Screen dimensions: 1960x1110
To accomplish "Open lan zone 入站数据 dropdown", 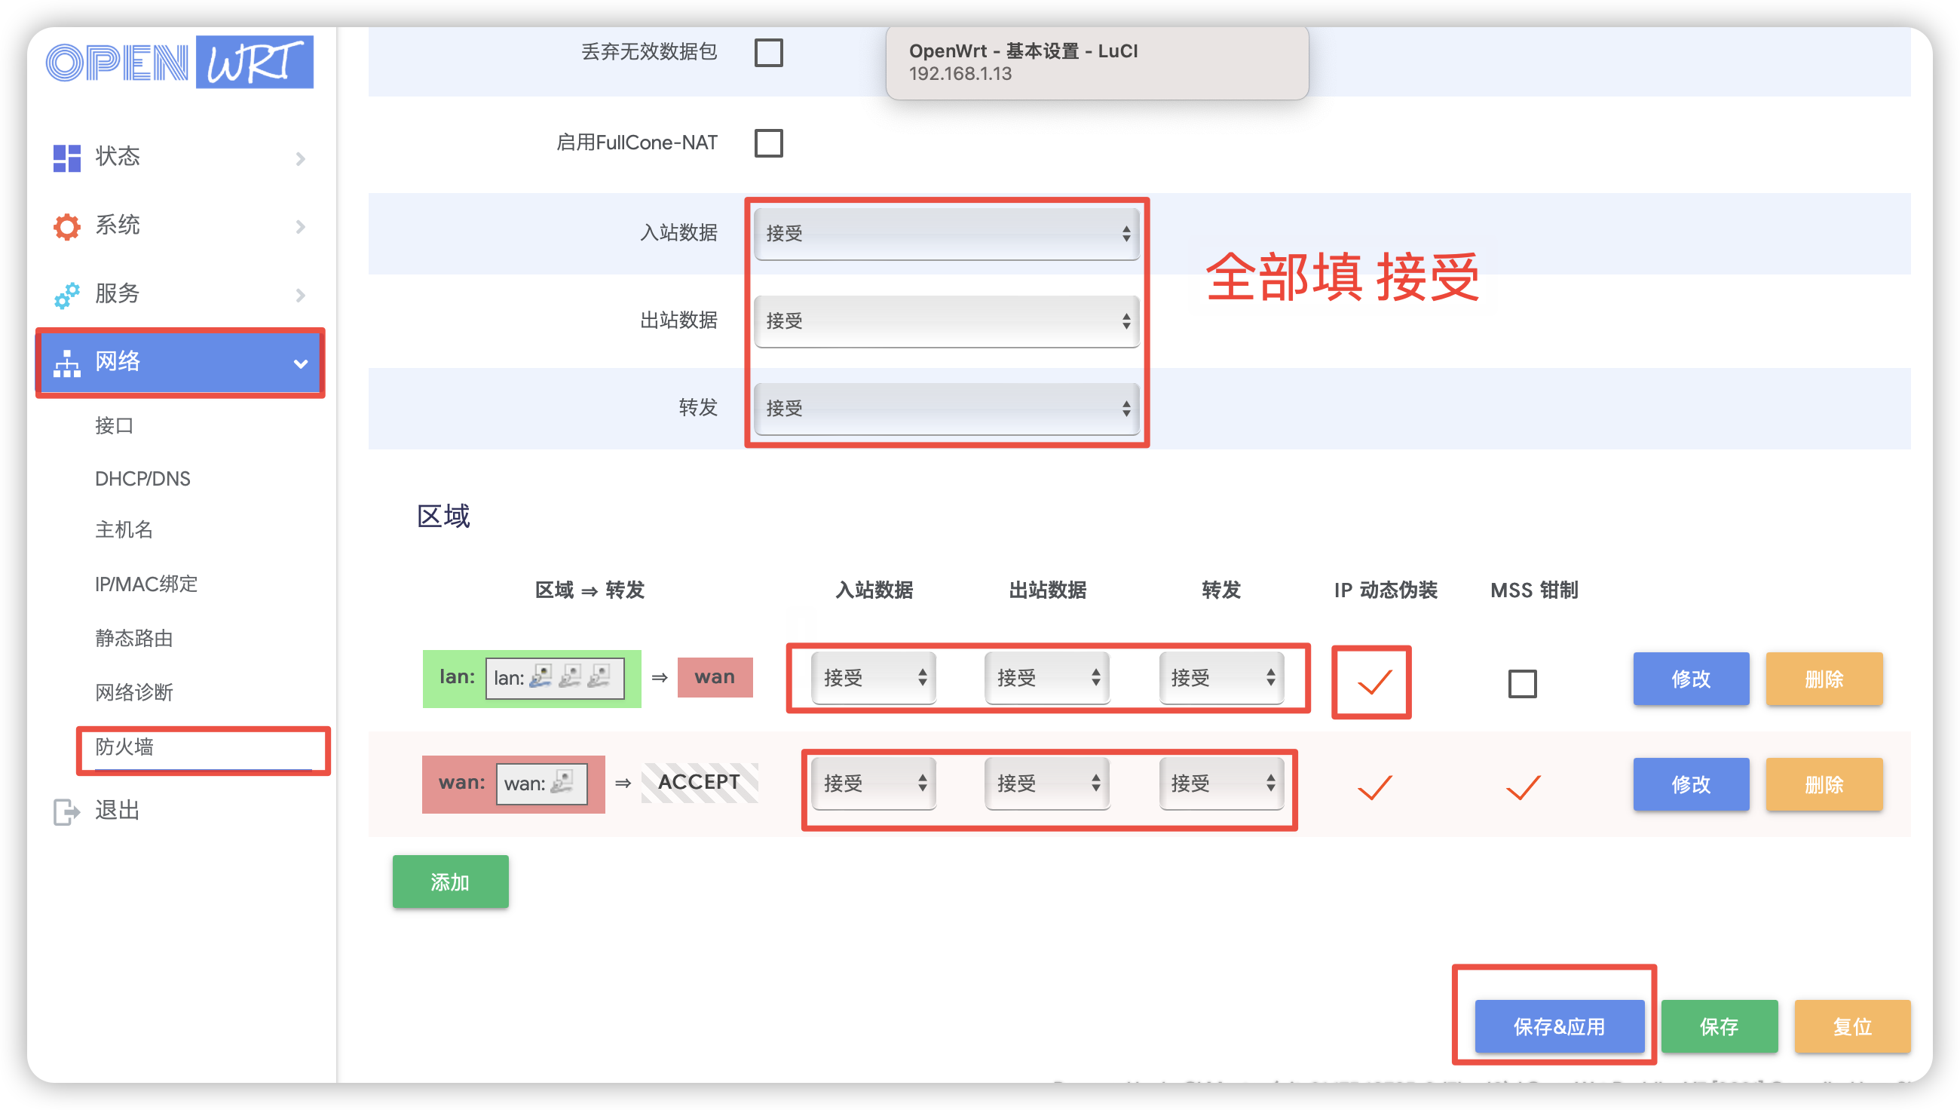I will click(x=872, y=677).
